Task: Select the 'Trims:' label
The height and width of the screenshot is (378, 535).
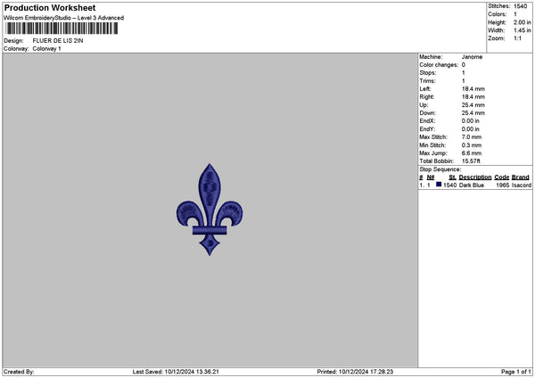Action: [427, 81]
